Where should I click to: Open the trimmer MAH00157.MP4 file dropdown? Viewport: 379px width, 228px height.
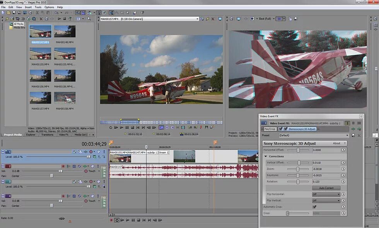[x=197, y=19]
